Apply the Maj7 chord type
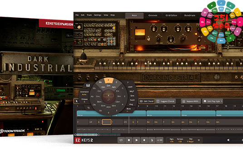 (x=132, y=91)
